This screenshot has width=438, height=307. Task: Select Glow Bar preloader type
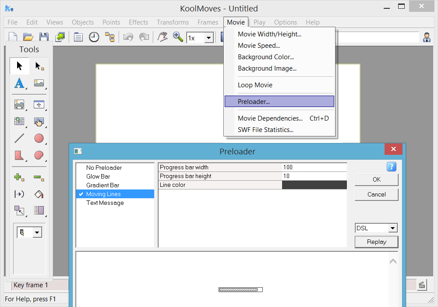point(115,176)
